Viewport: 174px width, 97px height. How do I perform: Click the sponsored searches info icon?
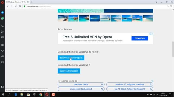pyautogui.click(x=152, y=81)
